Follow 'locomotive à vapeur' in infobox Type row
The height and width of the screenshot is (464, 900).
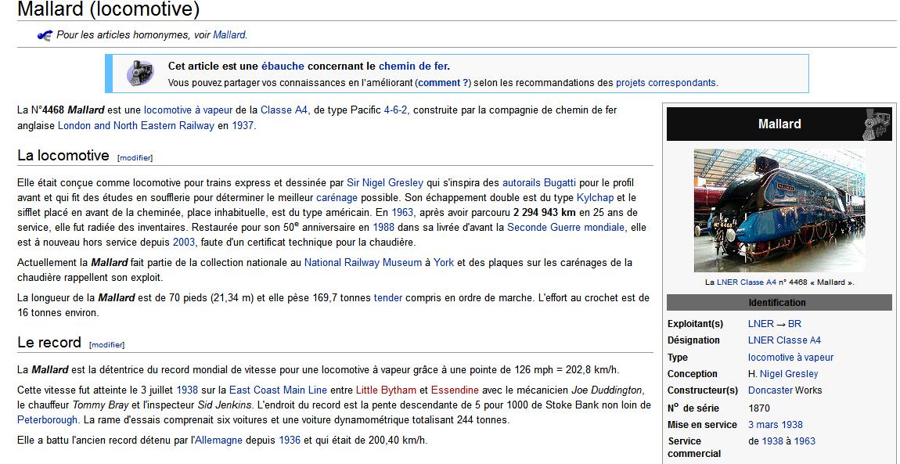point(791,358)
